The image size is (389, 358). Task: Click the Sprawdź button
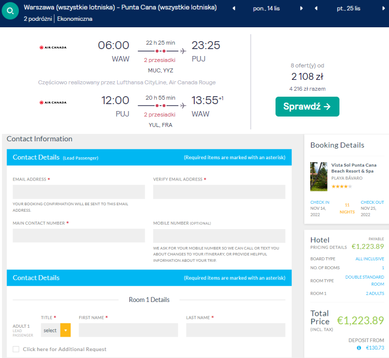pos(307,107)
